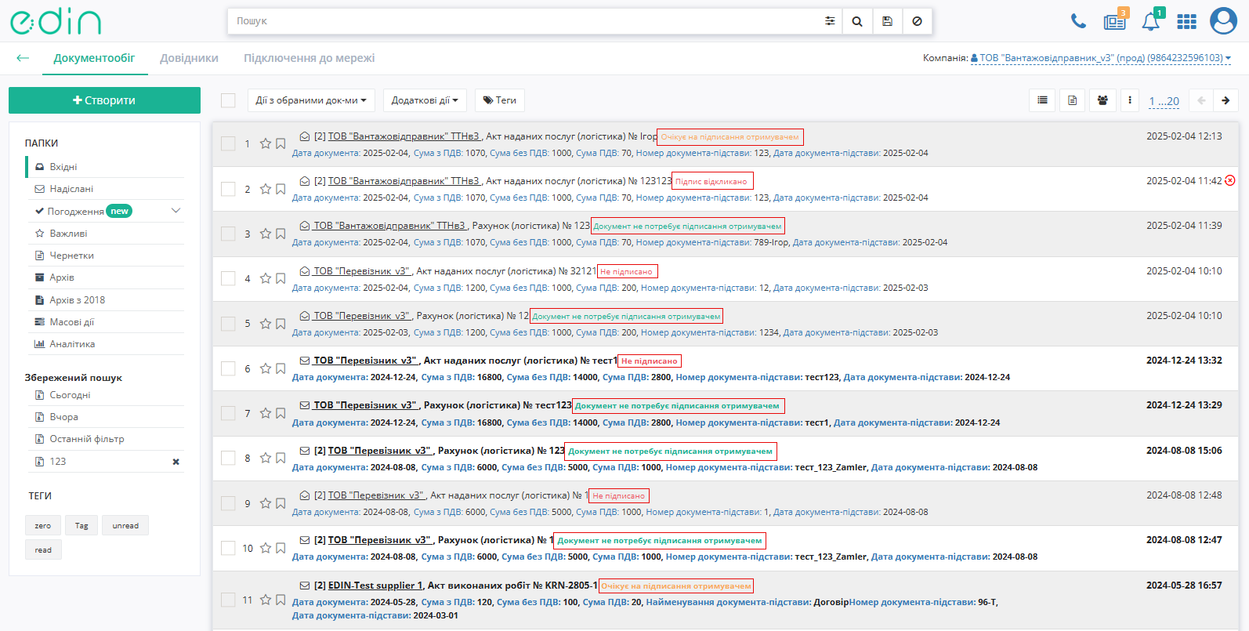Bookmark document 6 with the tag icon
1249x631 pixels.
pos(281,369)
